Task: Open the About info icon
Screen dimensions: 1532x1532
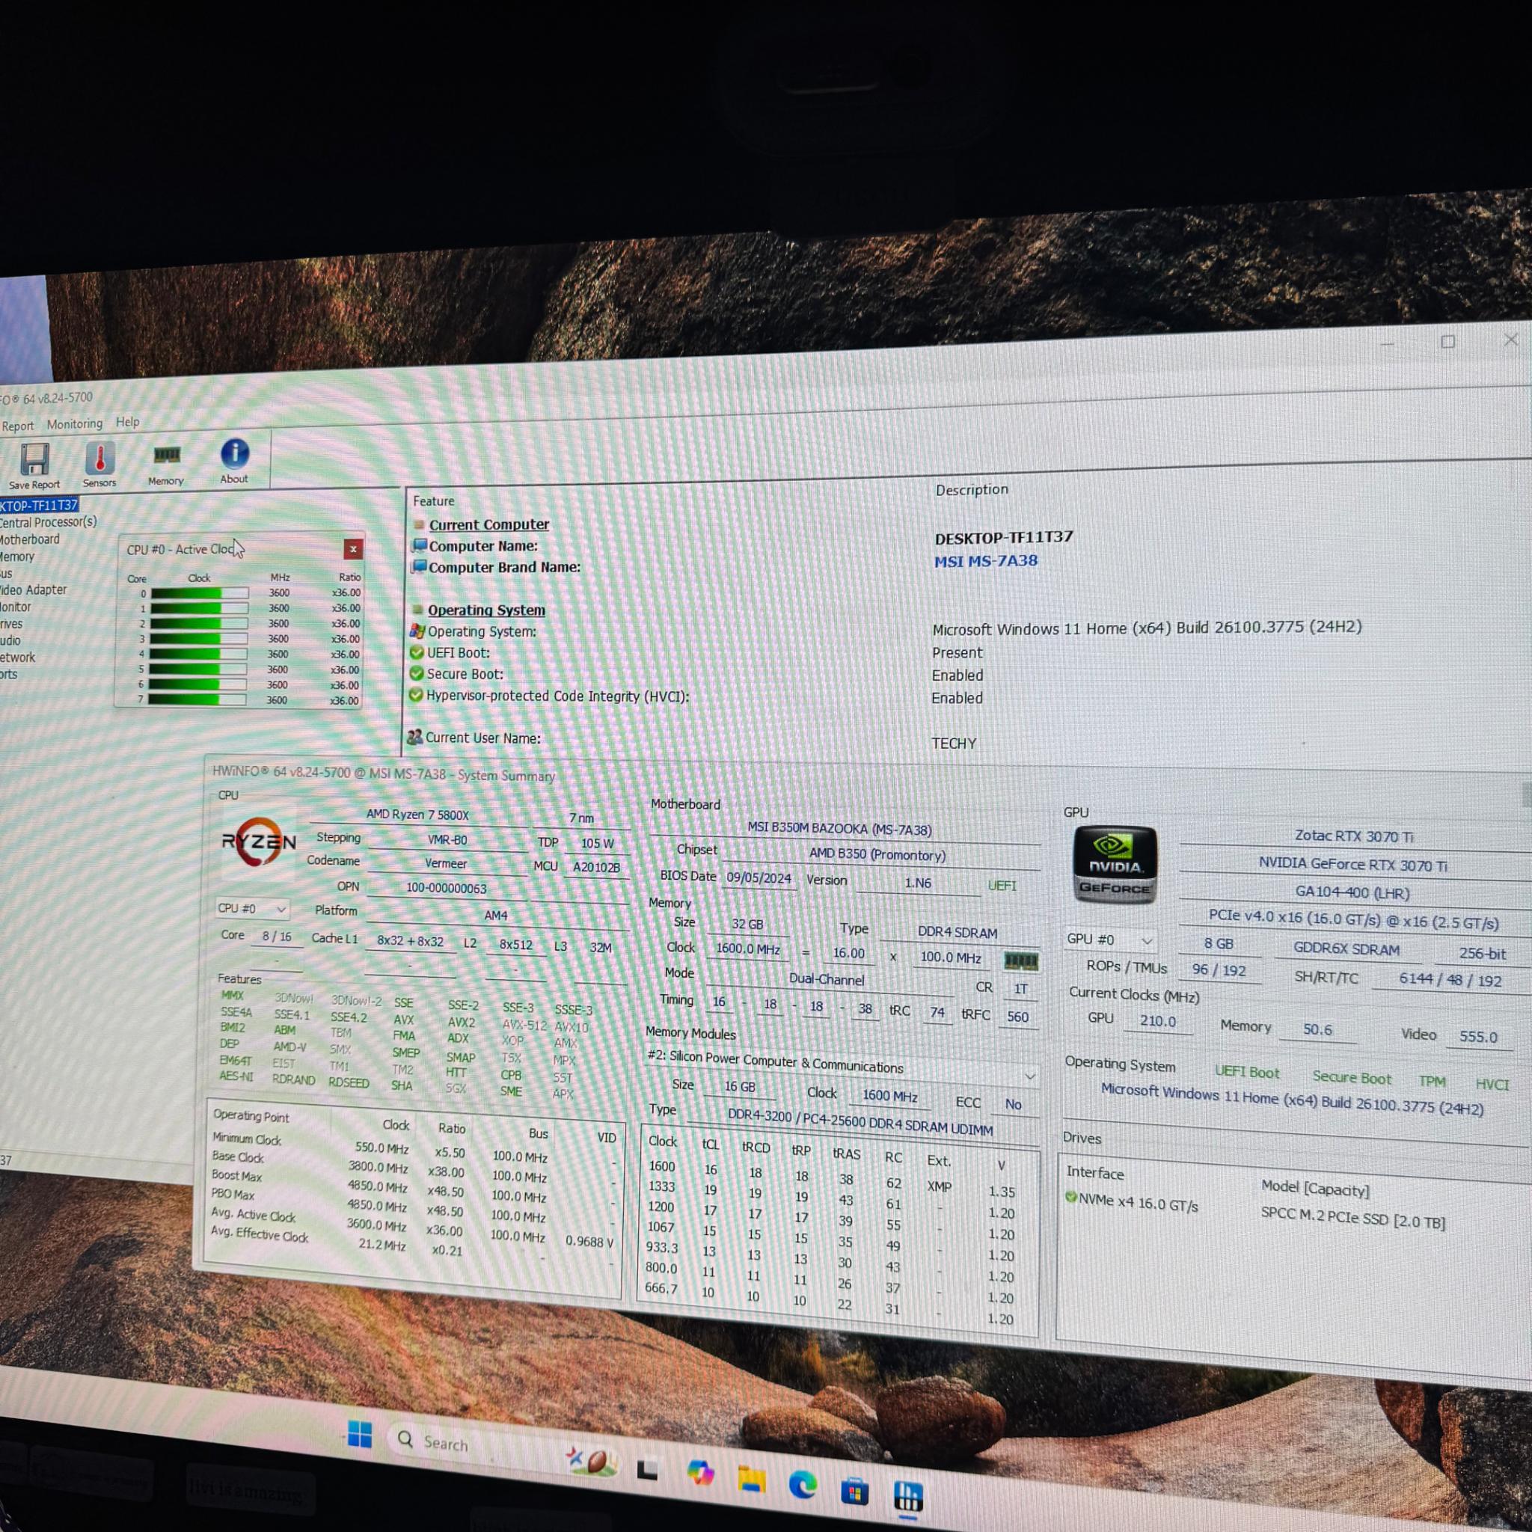Action: tap(235, 453)
